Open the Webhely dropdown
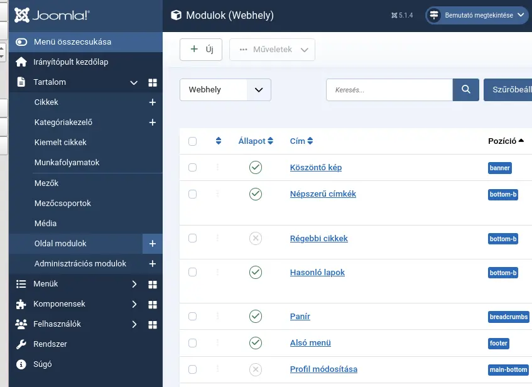Screen dimensions: 532x387 click(225, 90)
